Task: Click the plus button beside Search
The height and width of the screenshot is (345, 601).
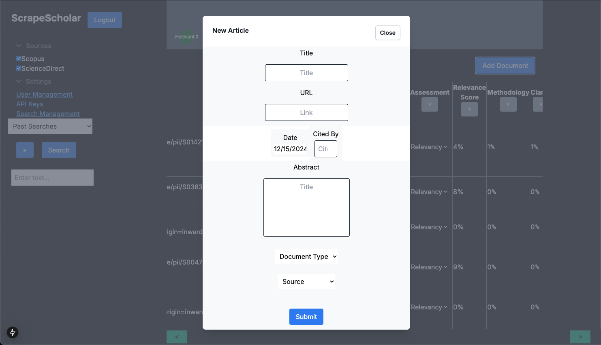Action: [x=25, y=150]
